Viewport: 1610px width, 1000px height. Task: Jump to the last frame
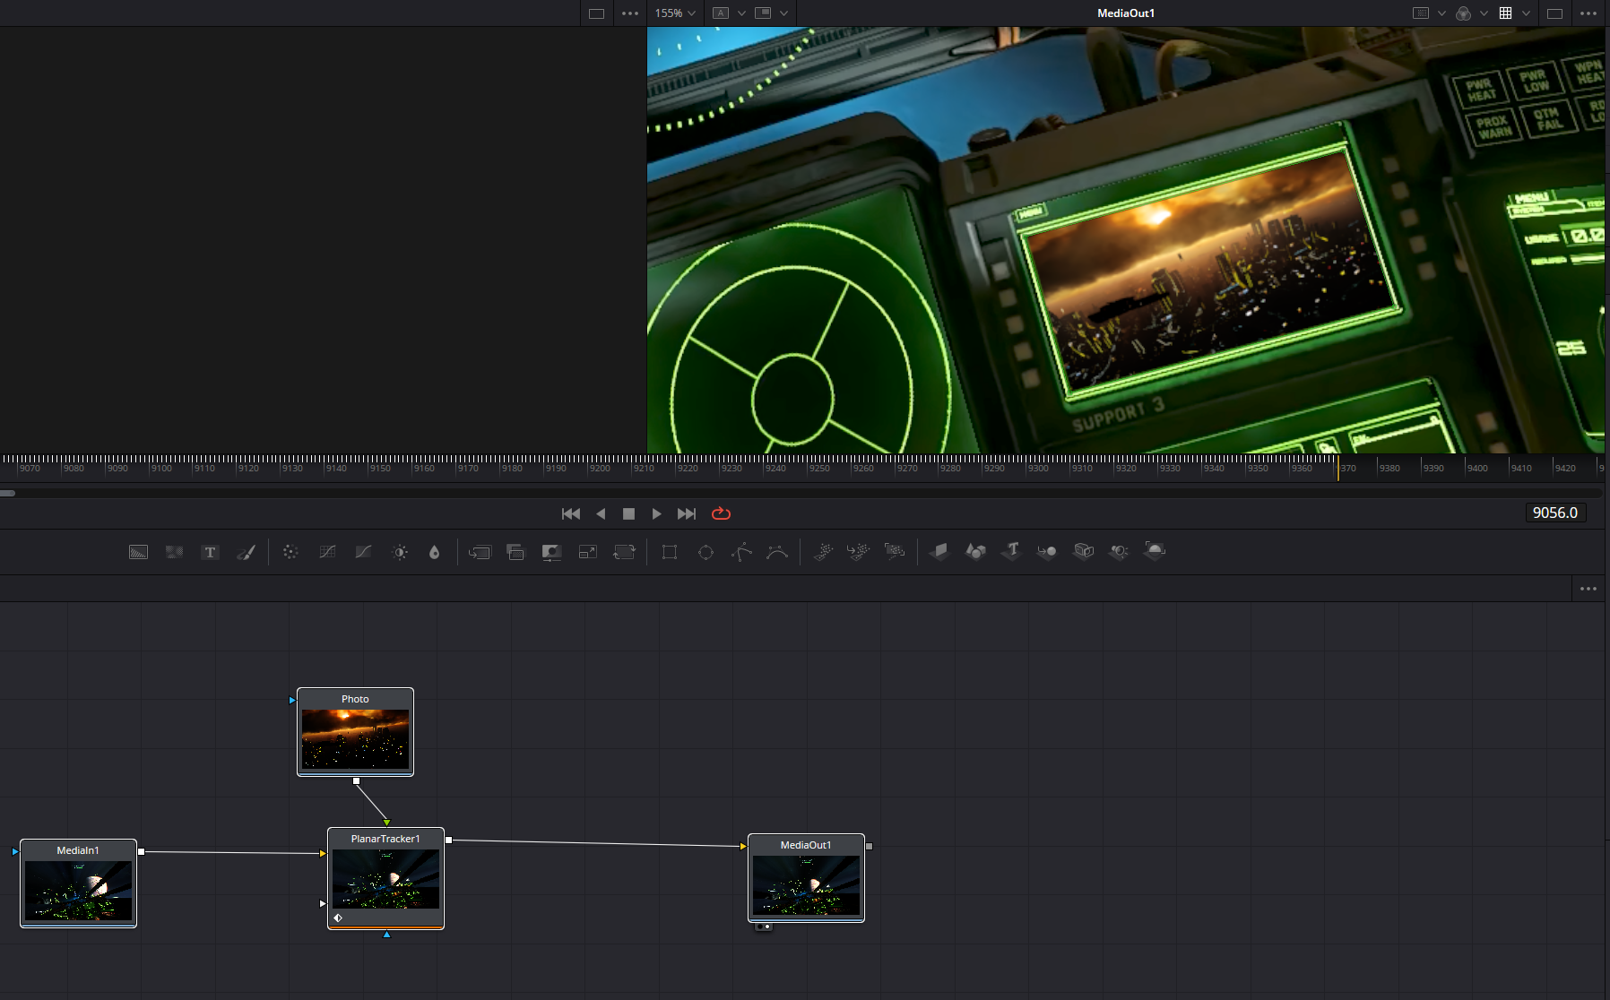(687, 513)
